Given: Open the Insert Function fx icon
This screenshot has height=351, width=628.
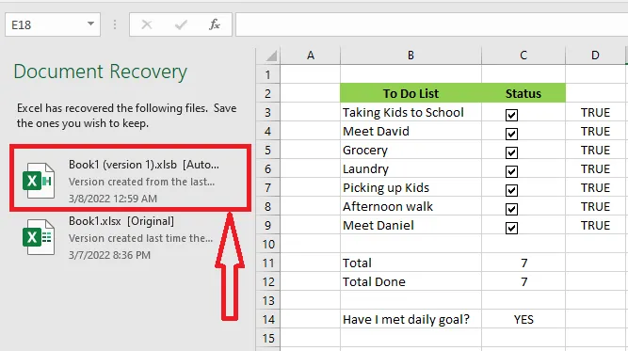Looking at the screenshot, I should click(x=215, y=24).
